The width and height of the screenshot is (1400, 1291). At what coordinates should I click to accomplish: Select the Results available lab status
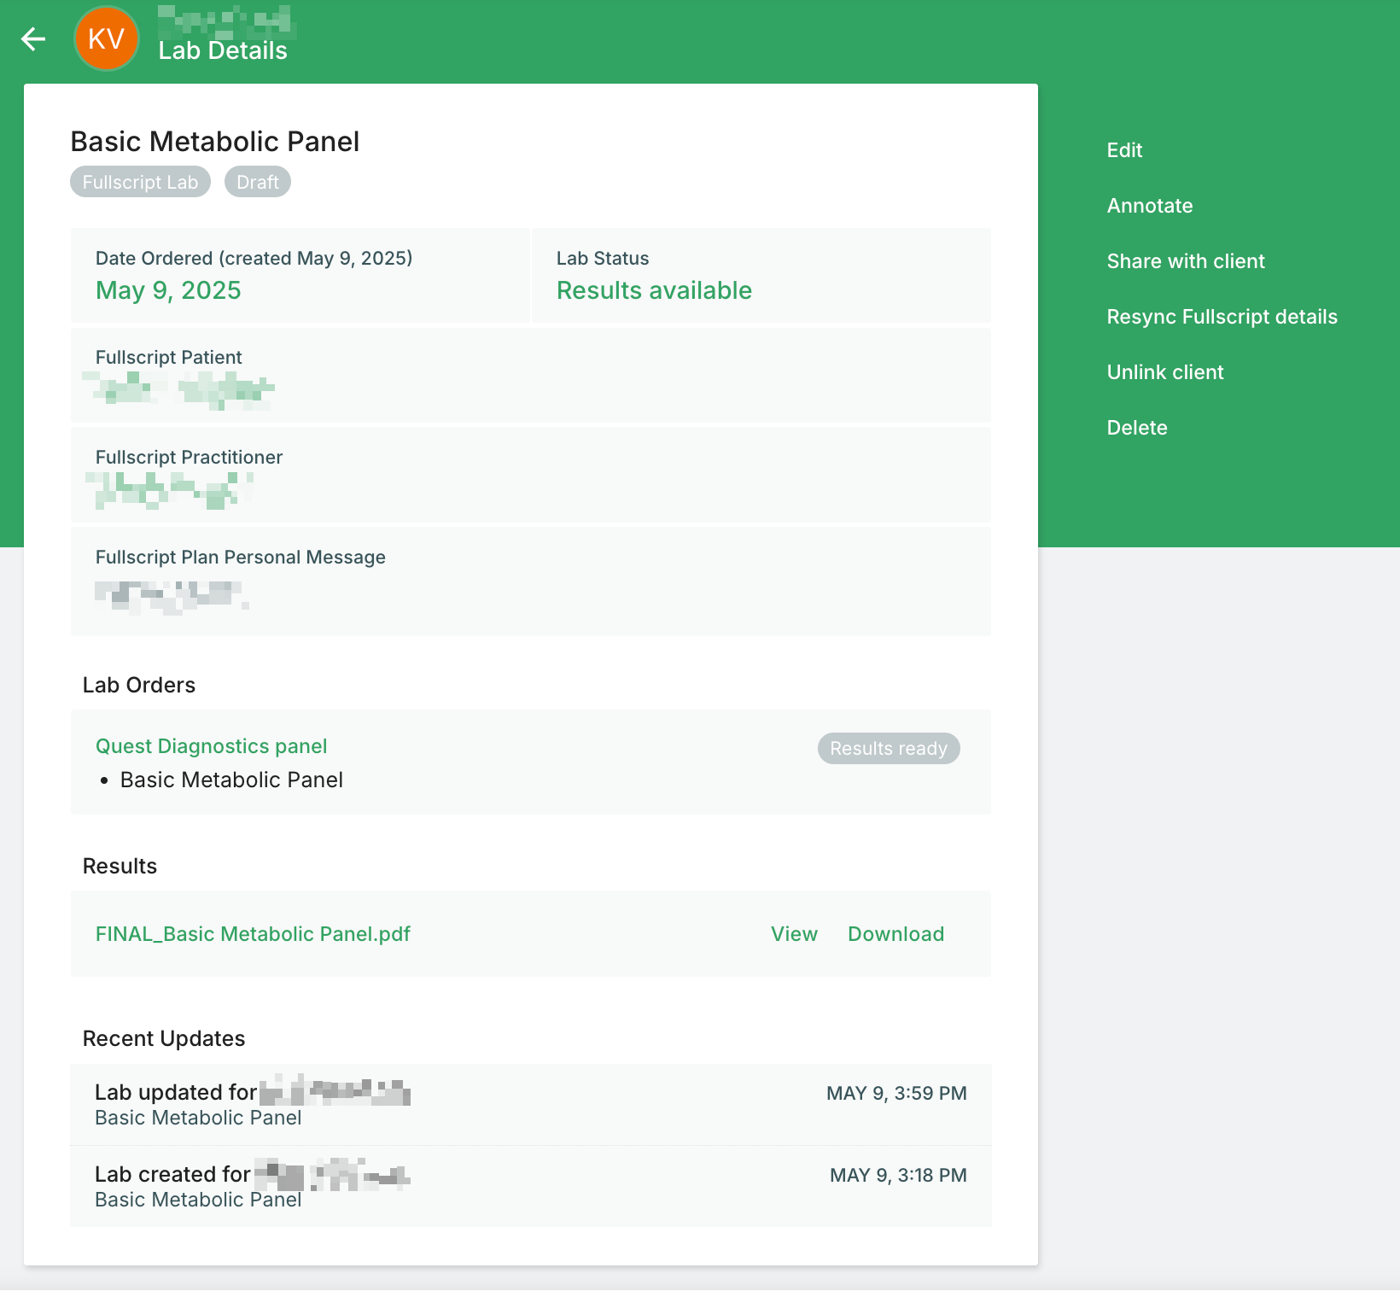click(x=654, y=290)
